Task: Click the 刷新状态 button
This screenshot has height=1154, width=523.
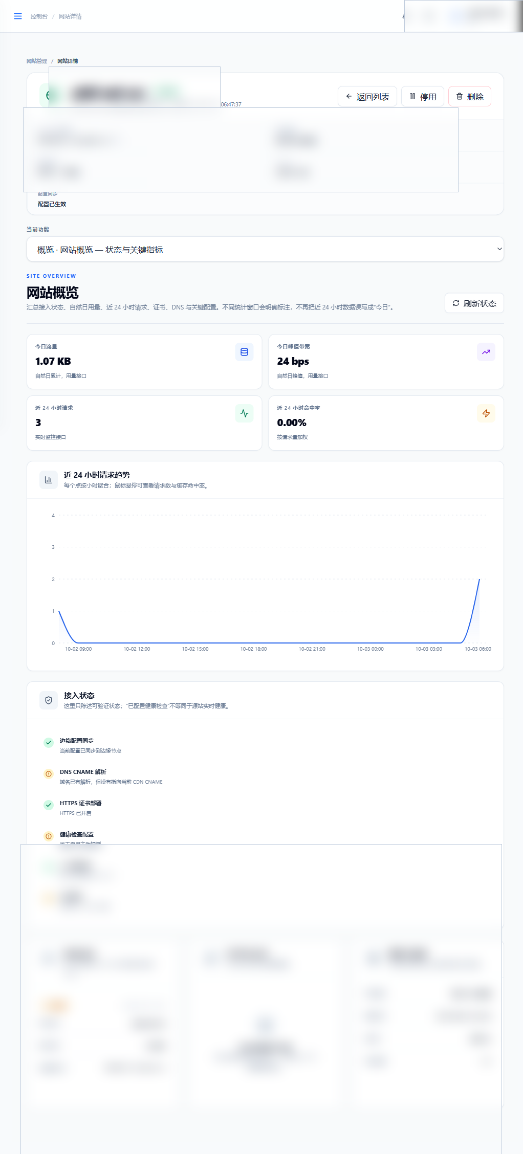Action: pyautogui.click(x=474, y=303)
